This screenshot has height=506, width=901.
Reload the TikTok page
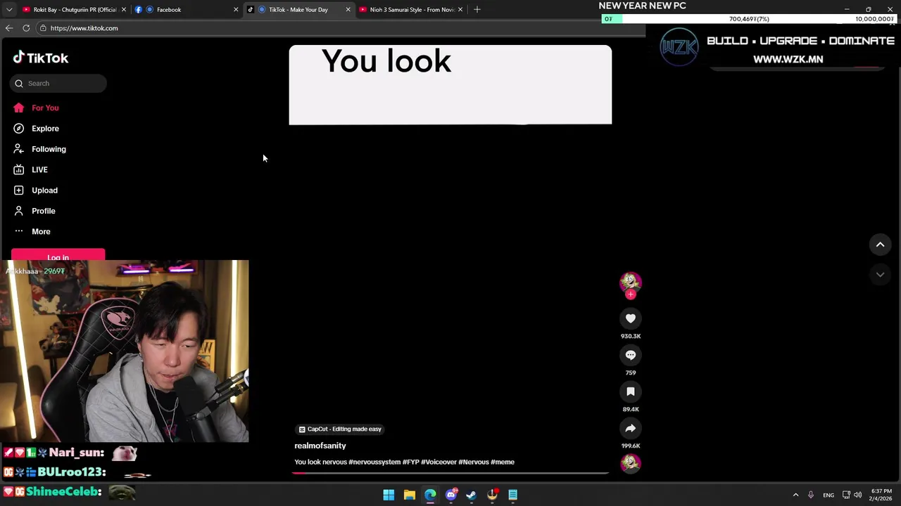point(26,28)
